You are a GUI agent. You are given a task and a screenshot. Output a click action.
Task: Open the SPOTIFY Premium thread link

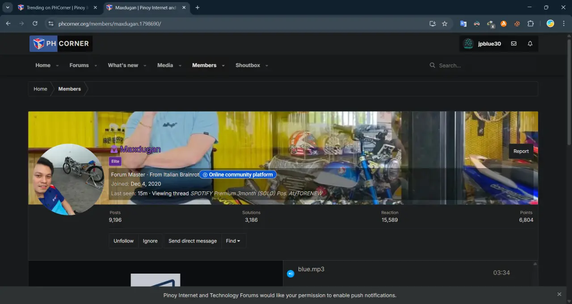click(256, 194)
